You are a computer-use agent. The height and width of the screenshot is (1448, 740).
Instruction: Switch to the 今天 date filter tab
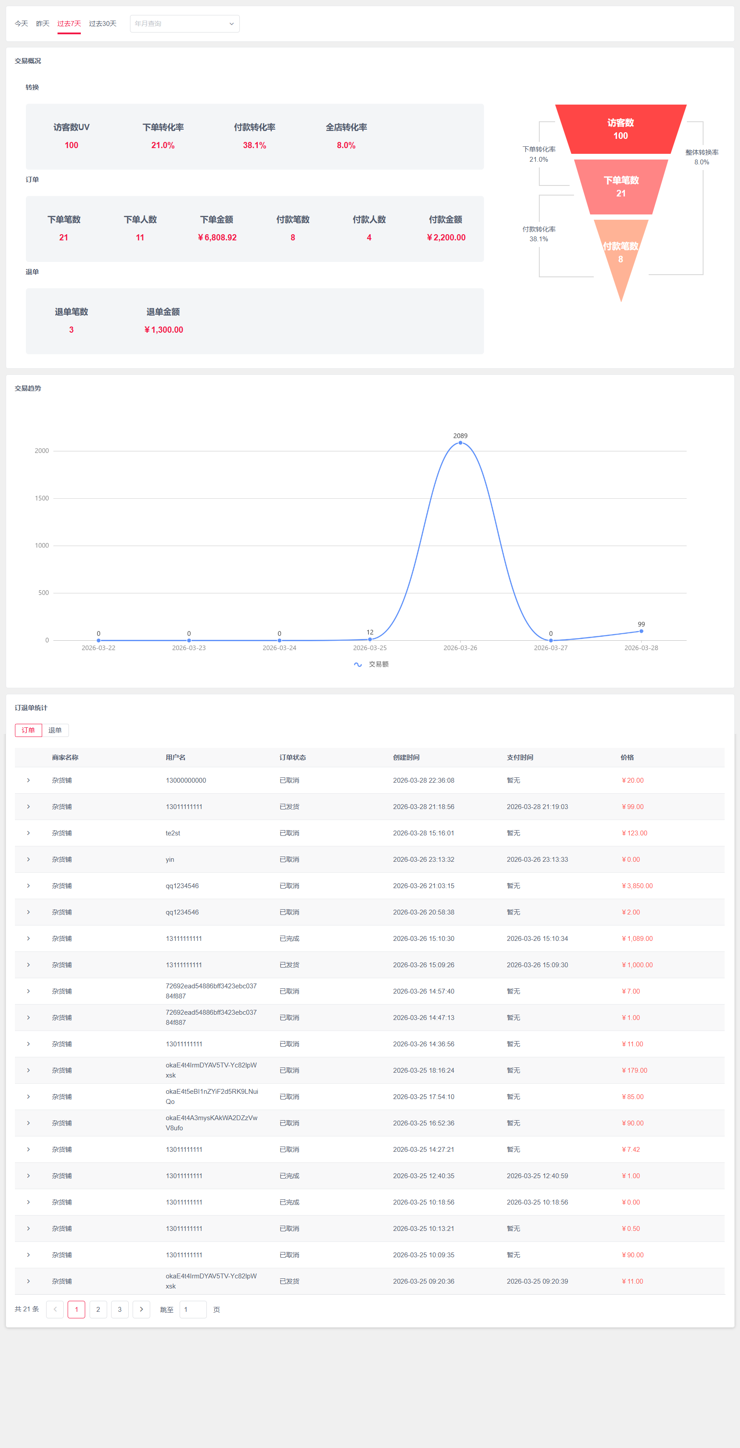pyautogui.click(x=21, y=24)
